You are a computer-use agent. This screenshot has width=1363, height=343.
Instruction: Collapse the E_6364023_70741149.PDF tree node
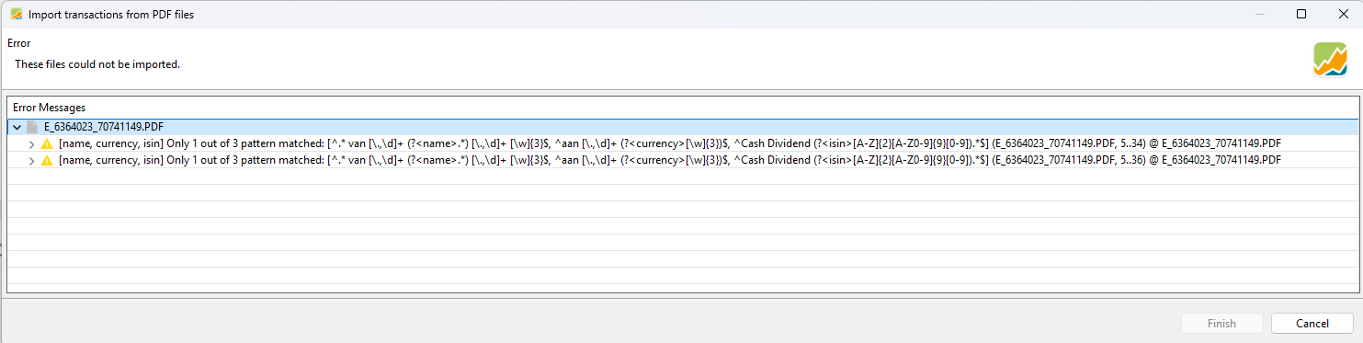pos(16,127)
